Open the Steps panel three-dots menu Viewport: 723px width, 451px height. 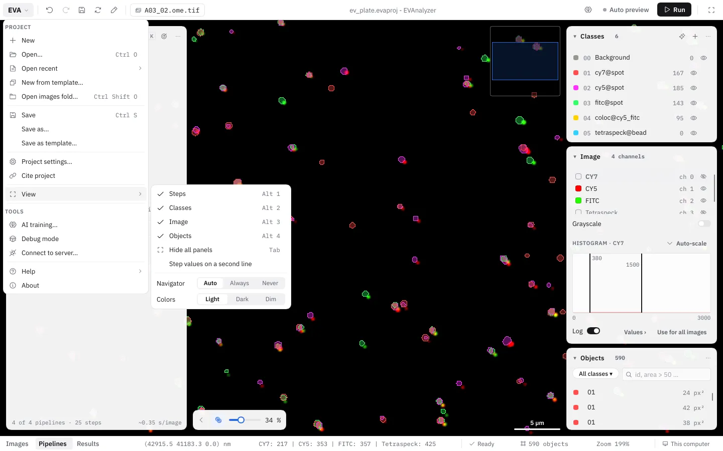(x=178, y=37)
